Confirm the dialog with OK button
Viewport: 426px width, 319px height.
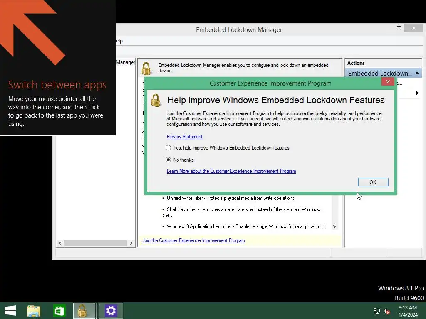(x=373, y=182)
